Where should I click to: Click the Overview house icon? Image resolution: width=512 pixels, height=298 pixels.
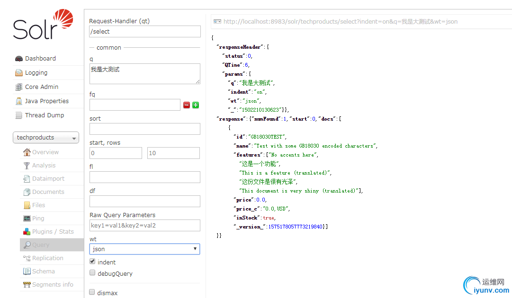pyautogui.click(x=27, y=152)
